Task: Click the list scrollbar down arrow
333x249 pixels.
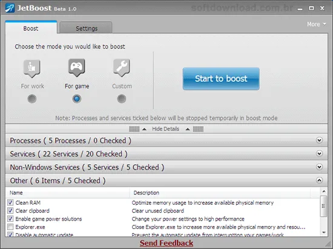Action: click(x=324, y=233)
